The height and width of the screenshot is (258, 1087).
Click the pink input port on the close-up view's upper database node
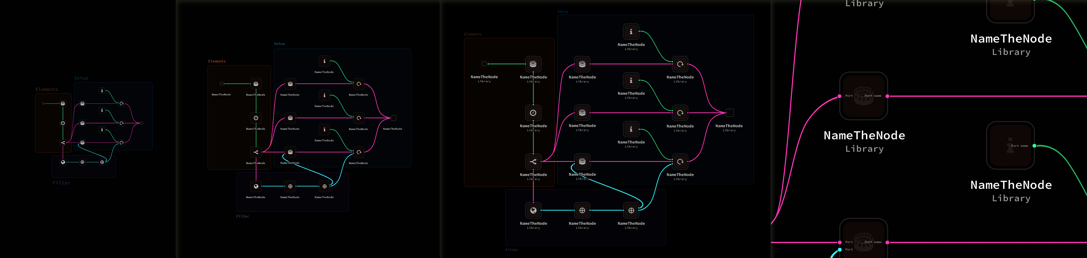pyautogui.click(x=840, y=96)
